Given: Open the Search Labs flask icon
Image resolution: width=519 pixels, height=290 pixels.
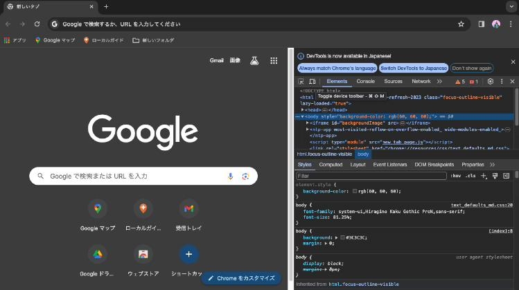Looking at the screenshot, I should click(254, 60).
